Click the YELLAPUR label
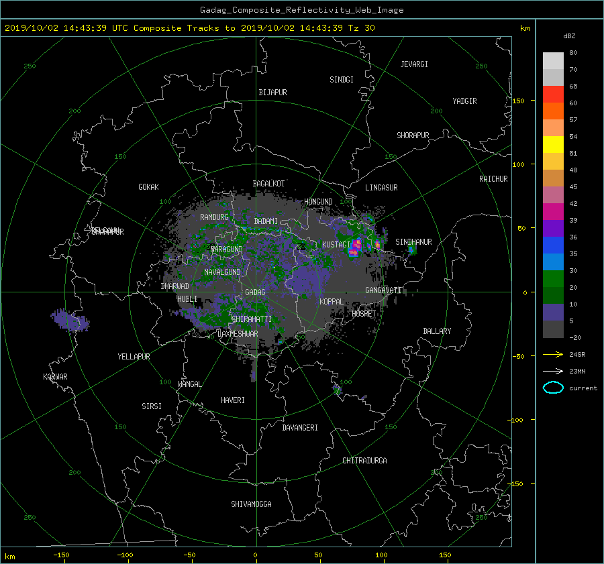Image resolution: width=604 pixels, height=564 pixels. tap(134, 357)
